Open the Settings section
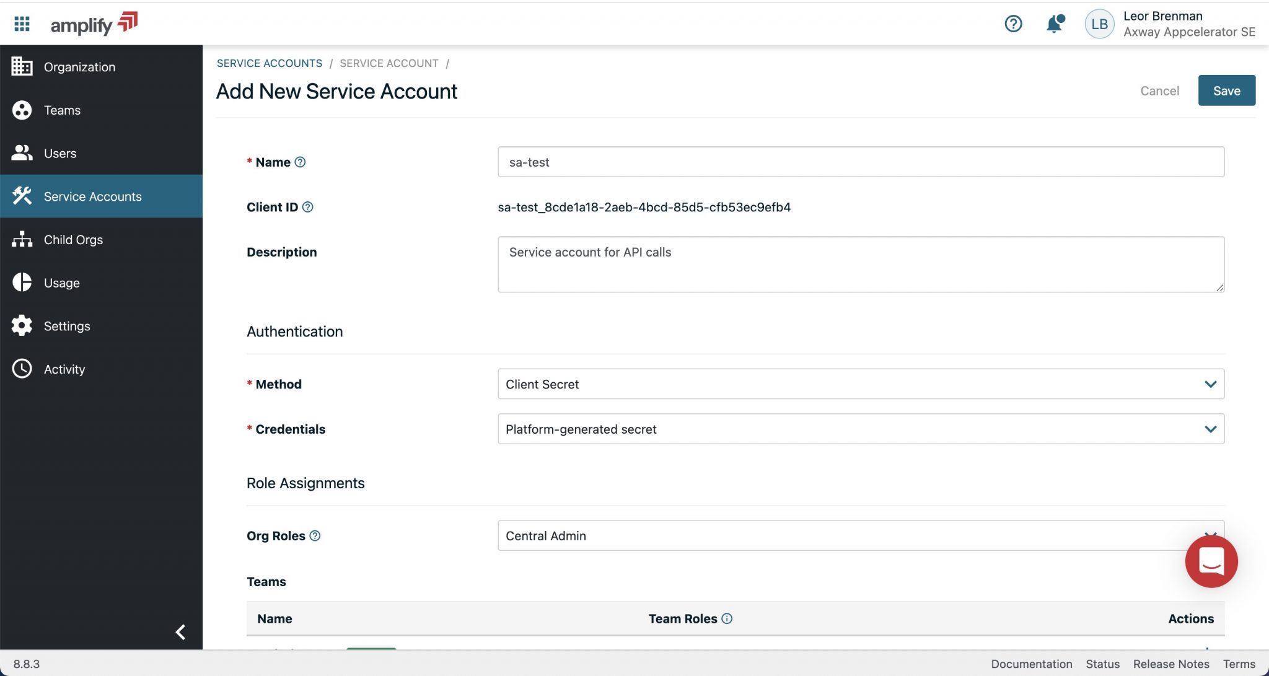Image resolution: width=1269 pixels, height=676 pixels. [x=66, y=325]
